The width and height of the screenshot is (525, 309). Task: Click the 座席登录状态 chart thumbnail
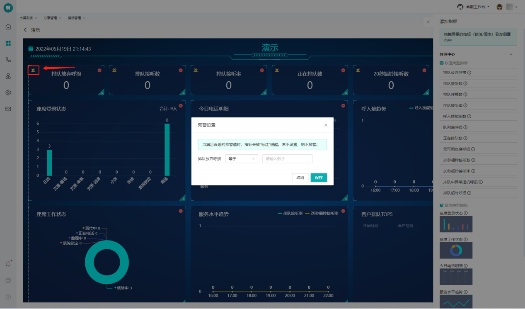(456, 224)
